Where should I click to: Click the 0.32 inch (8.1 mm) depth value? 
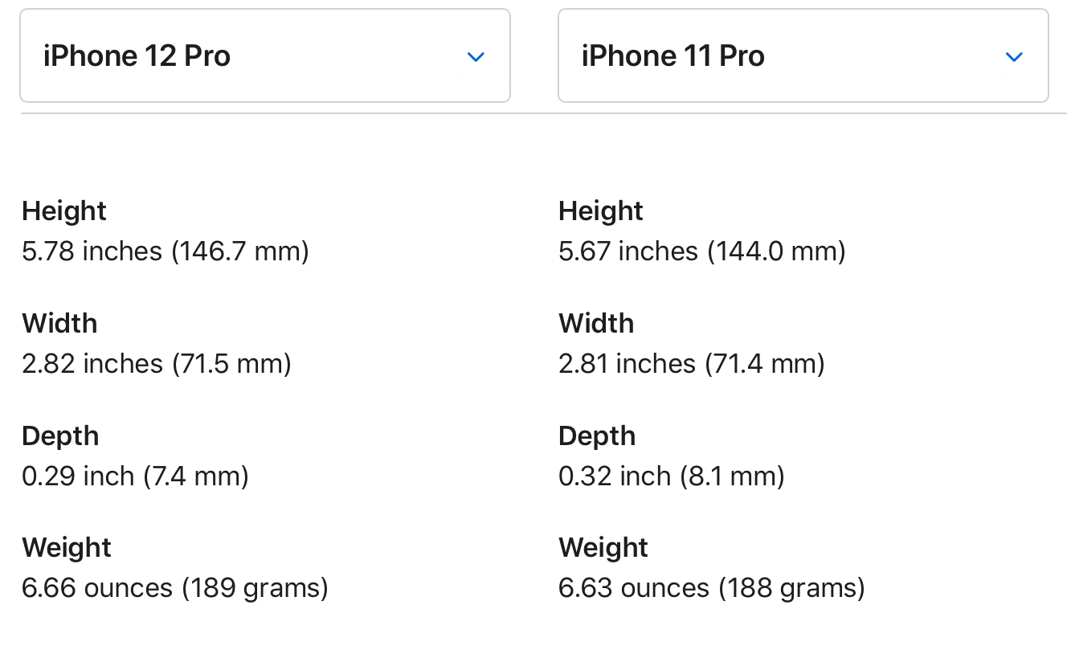click(x=672, y=476)
